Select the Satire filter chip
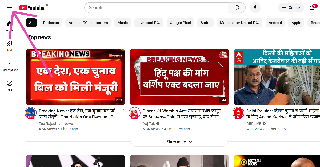The height and width of the screenshot is (167, 320). (x=205, y=23)
